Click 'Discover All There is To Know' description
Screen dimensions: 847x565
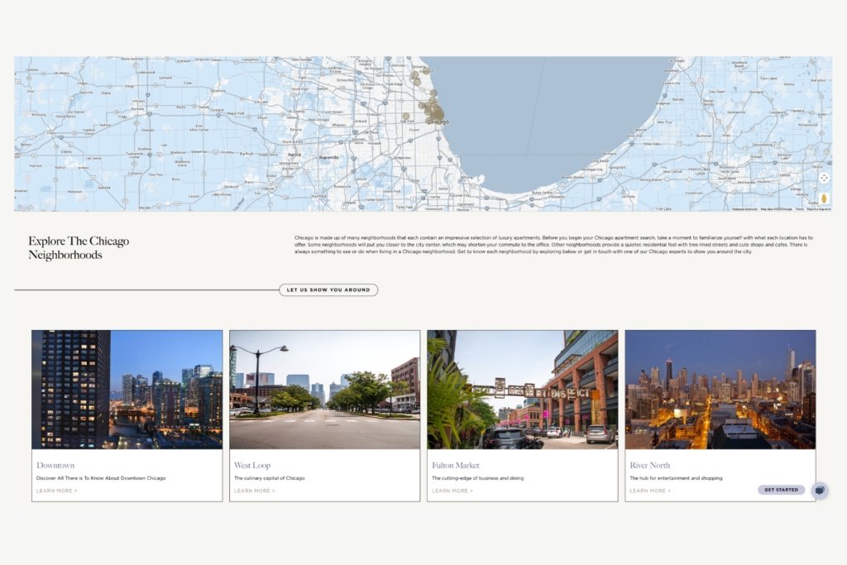tap(101, 478)
